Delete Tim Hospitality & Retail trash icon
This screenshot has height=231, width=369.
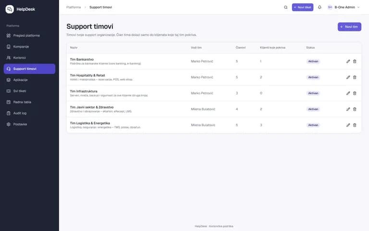pos(355,77)
